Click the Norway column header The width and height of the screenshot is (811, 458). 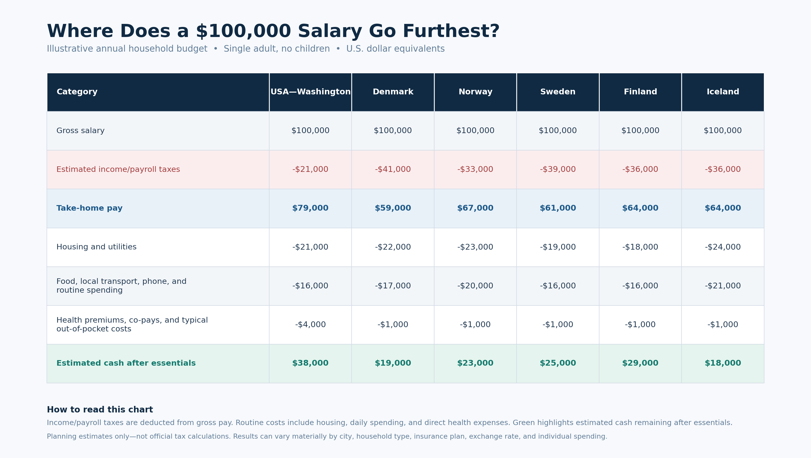[475, 92]
